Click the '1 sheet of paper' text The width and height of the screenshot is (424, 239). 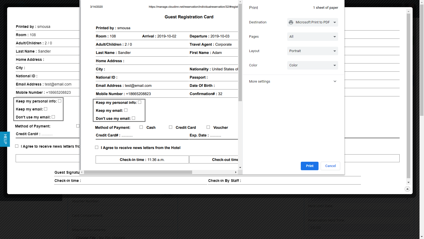click(x=326, y=8)
